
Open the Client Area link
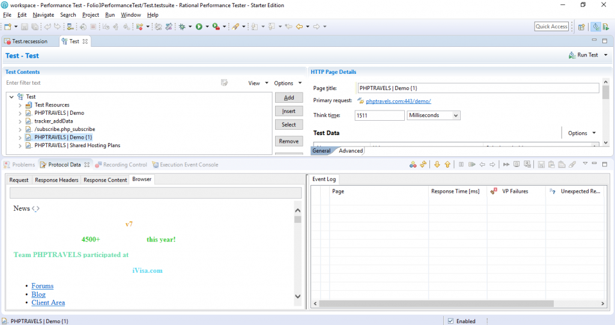(48, 302)
